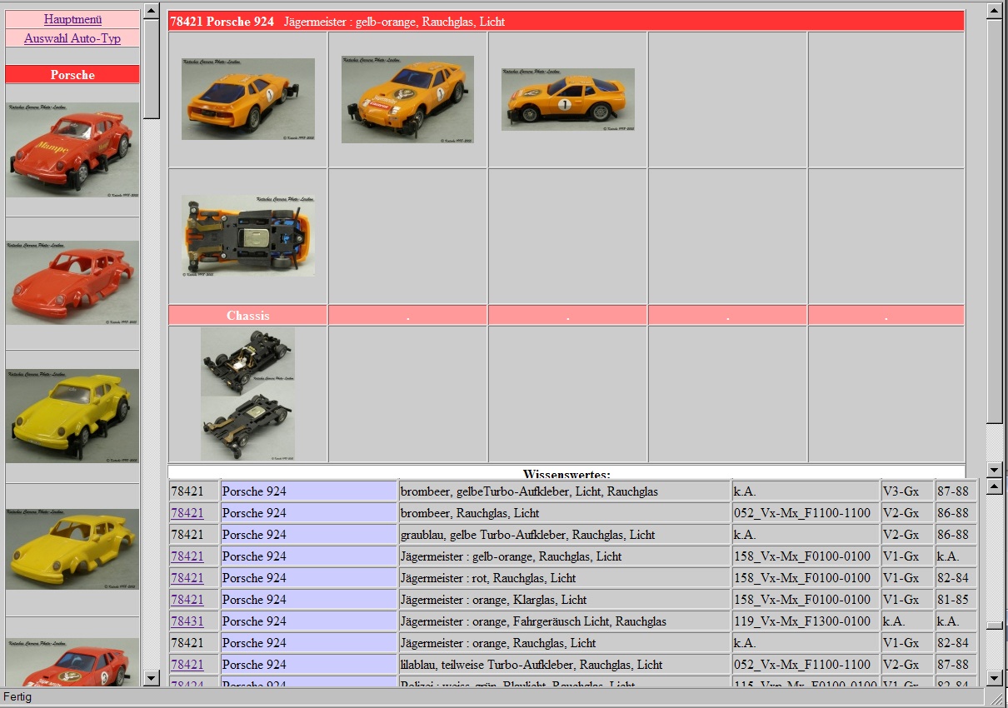Select the red Mampe Porsche thumbnail

click(x=72, y=150)
